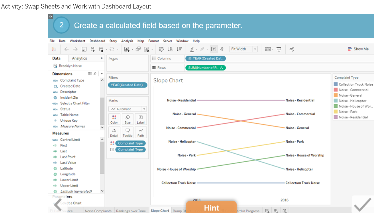
Task: Click the Dimensions search magnifier icon
Action: click(95, 74)
